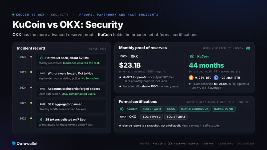
Task: Click 'OKX compensated users.' green text
Action: [79, 94]
